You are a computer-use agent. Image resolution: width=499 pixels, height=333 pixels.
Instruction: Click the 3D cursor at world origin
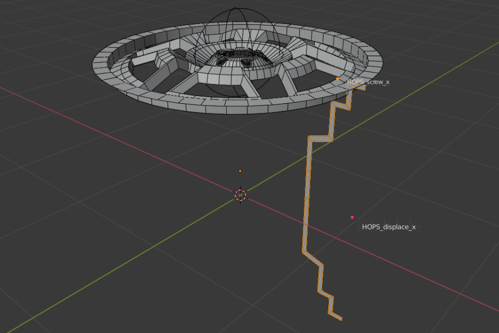[x=240, y=195]
